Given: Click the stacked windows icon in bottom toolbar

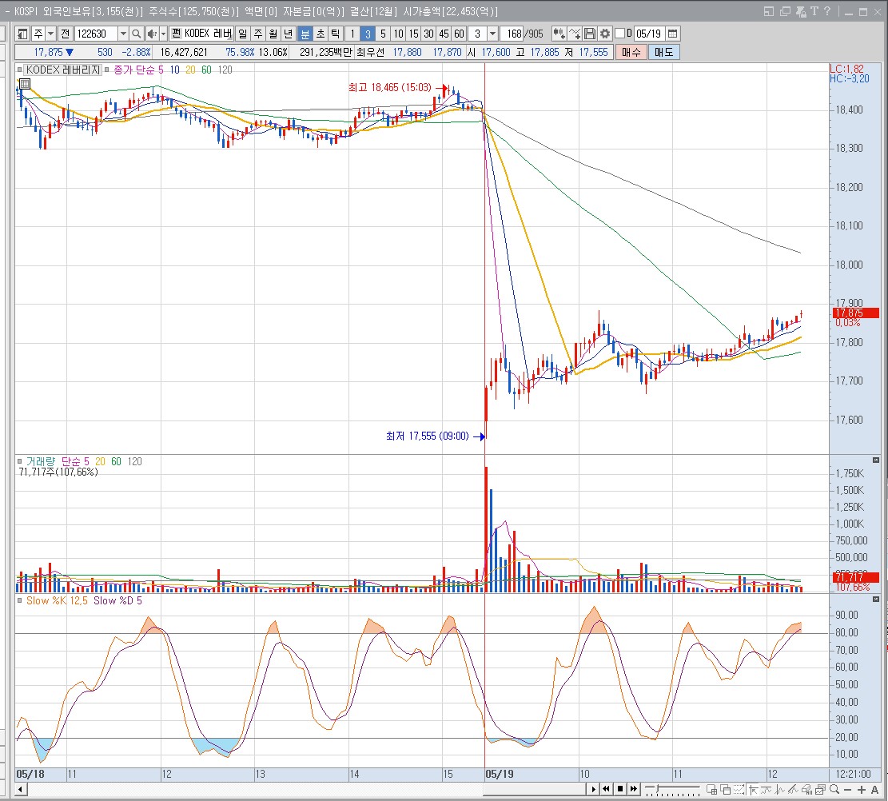Looking at the screenshot, I should pos(725,789).
